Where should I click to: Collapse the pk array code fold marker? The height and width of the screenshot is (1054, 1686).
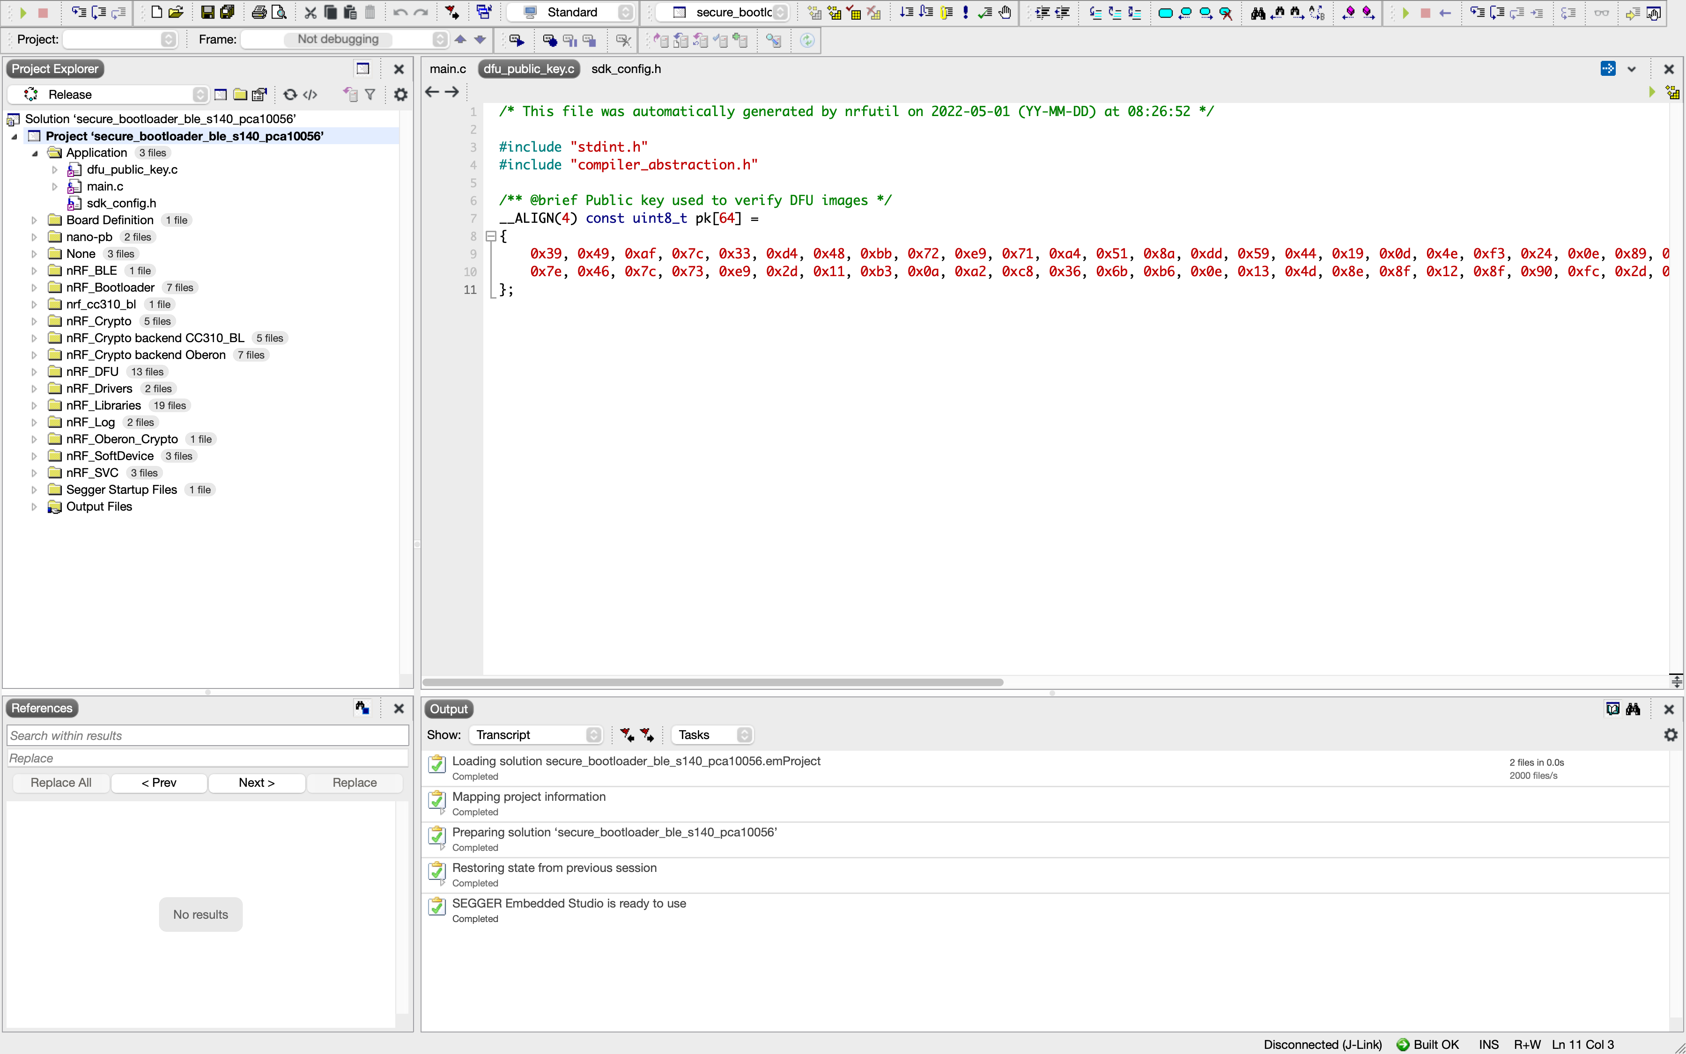pyautogui.click(x=491, y=235)
